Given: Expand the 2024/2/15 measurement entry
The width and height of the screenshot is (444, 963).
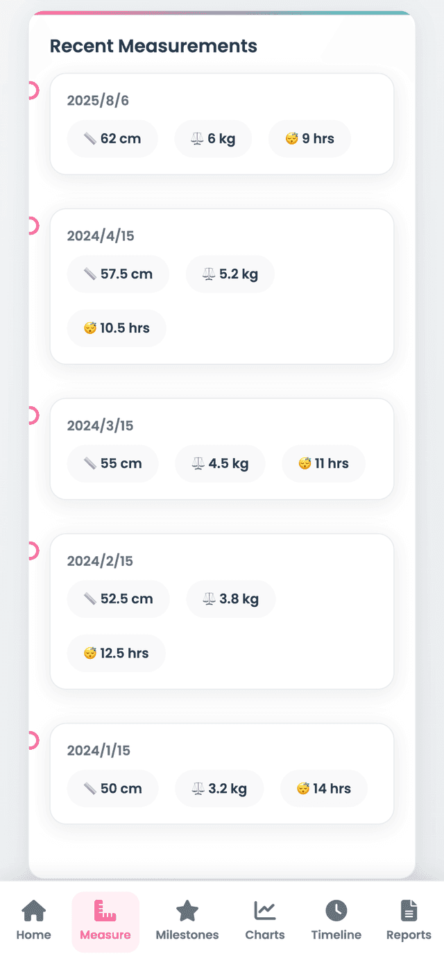Looking at the screenshot, I should 221,611.
